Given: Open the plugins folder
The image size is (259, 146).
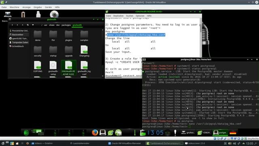Looking at the screenshot, I should pos(68,36).
